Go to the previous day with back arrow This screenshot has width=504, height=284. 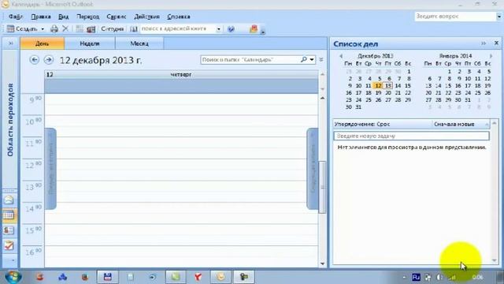(35, 60)
